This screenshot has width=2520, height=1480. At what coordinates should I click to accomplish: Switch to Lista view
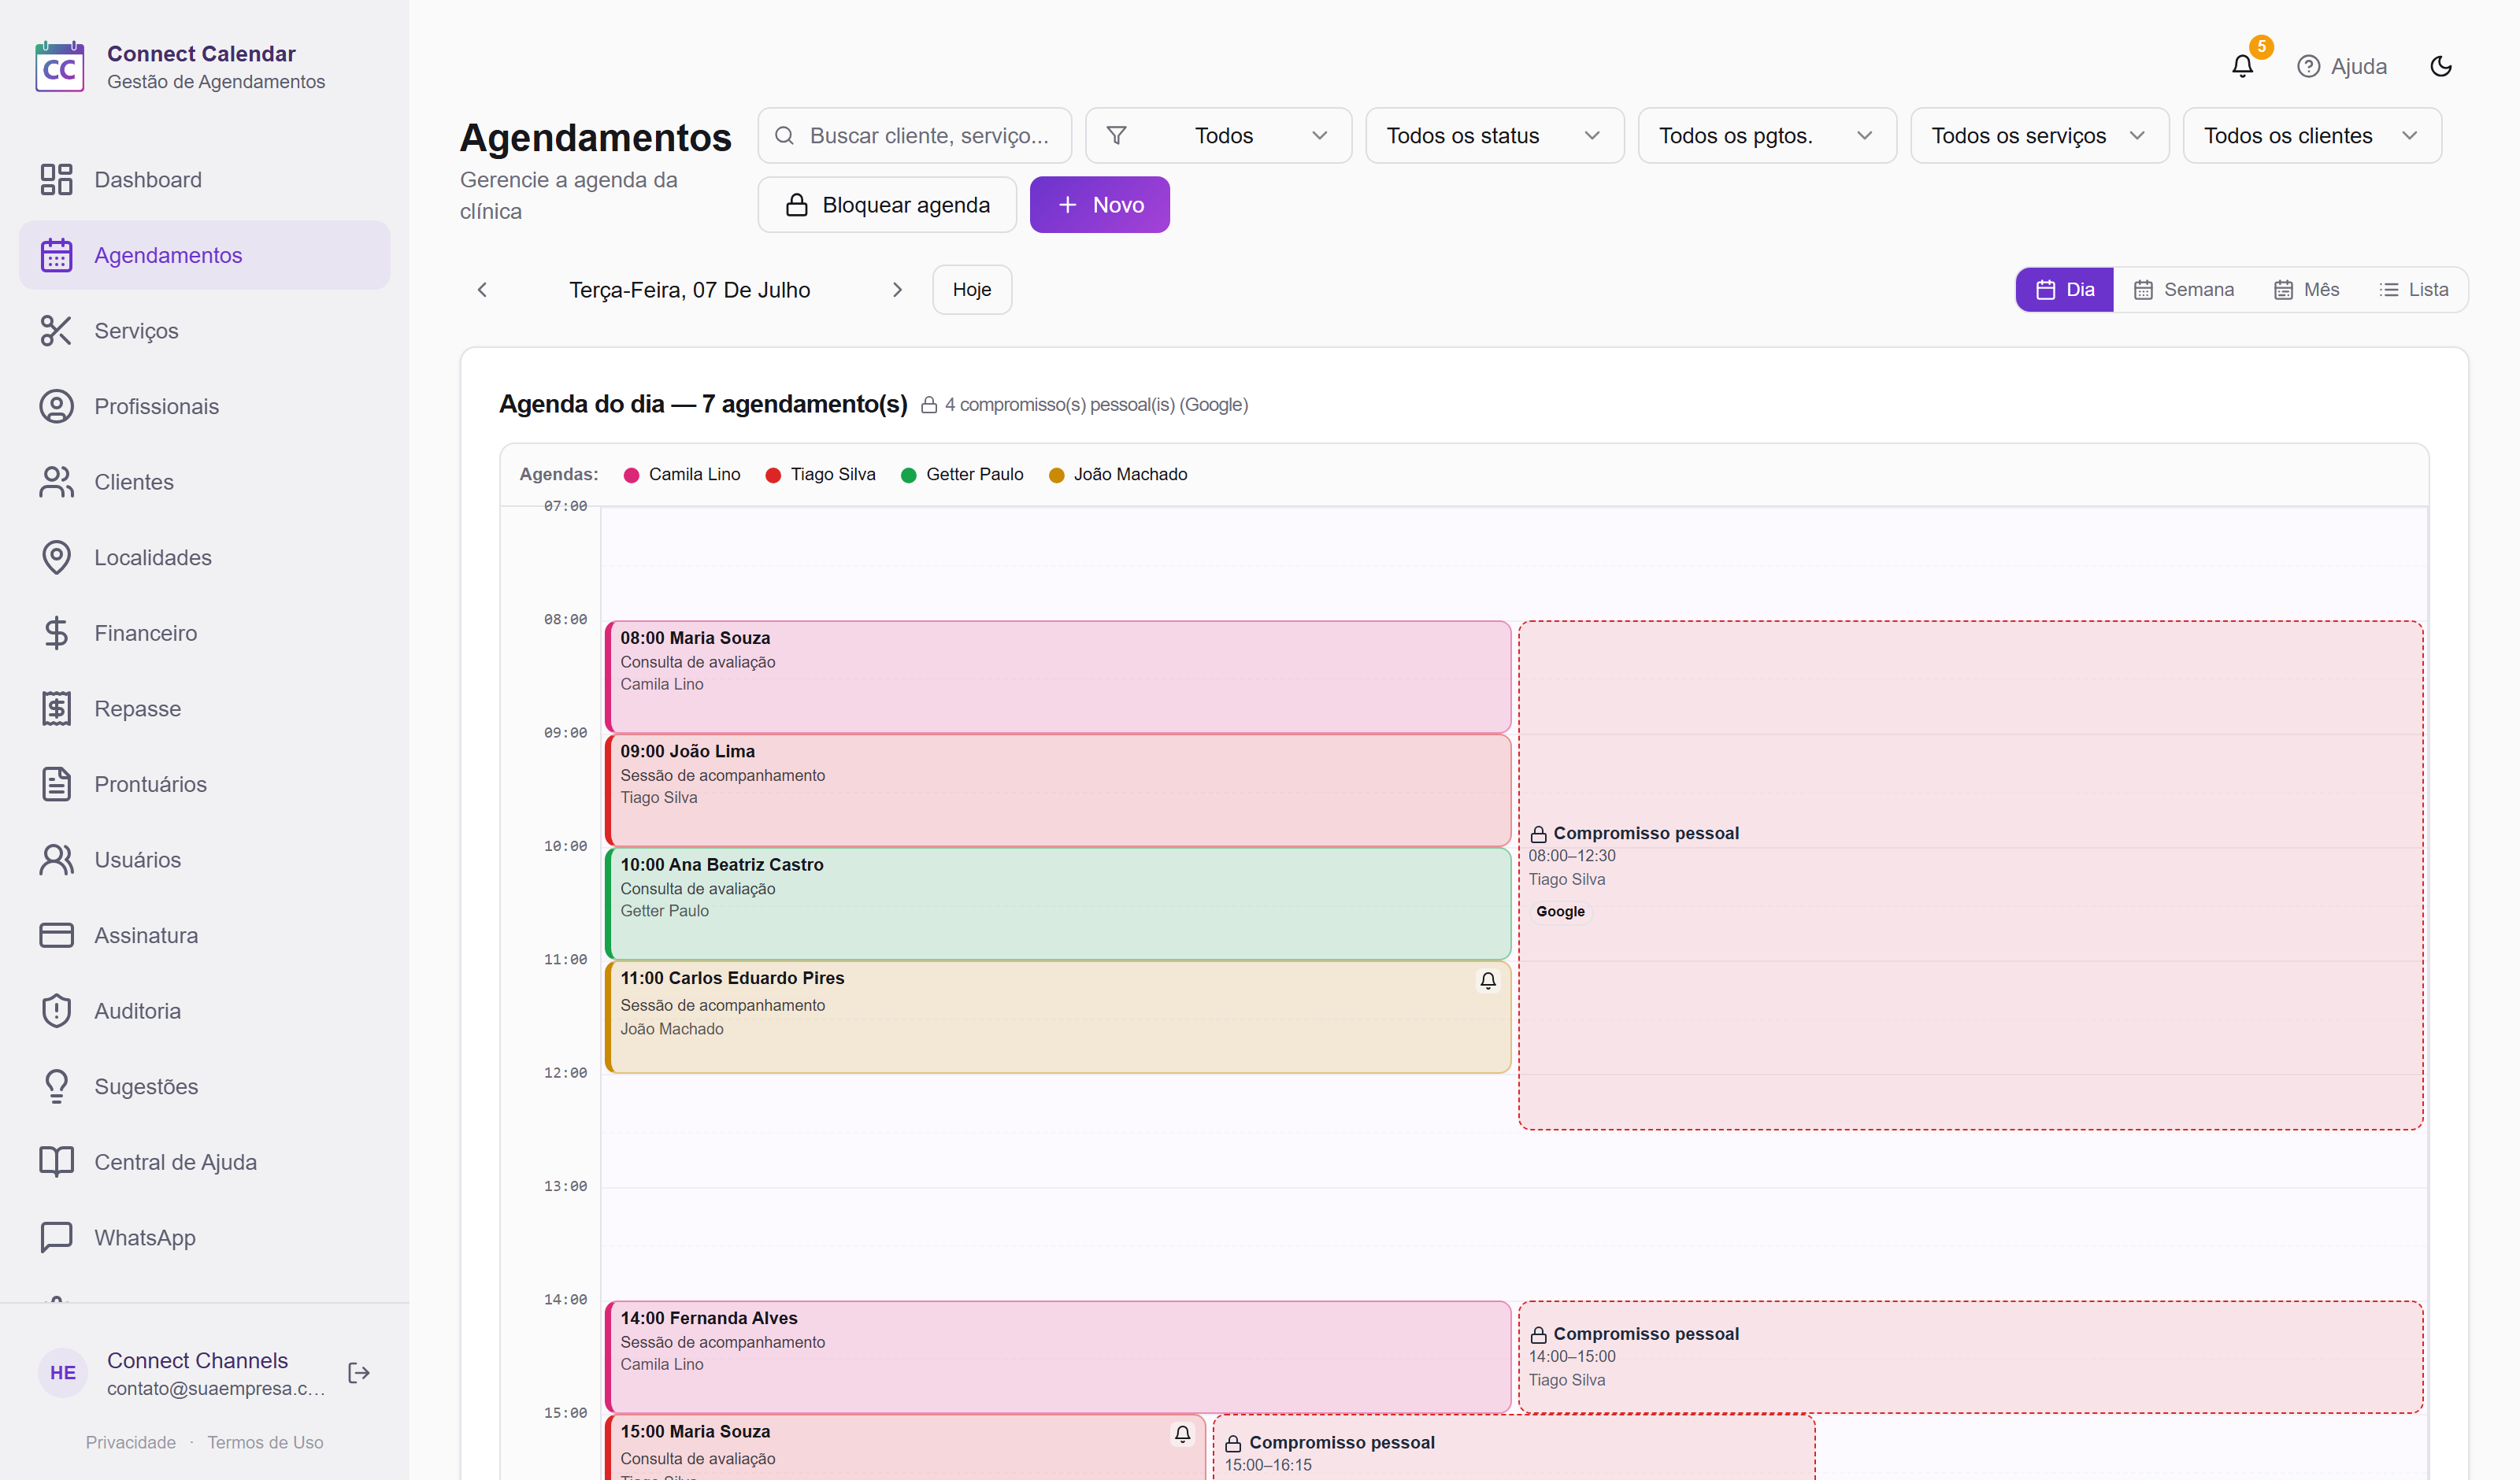click(x=2413, y=290)
